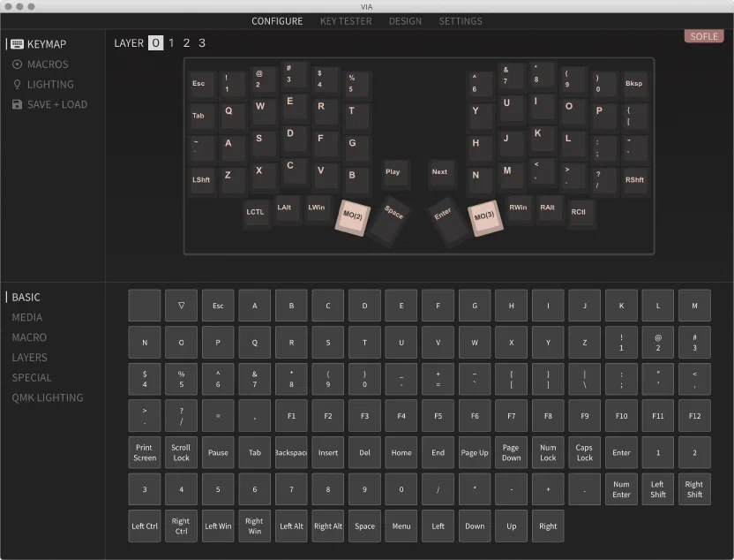Image resolution: width=734 pixels, height=560 pixels.
Task: Open the MEDIA keycode category
Action: [27, 317]
